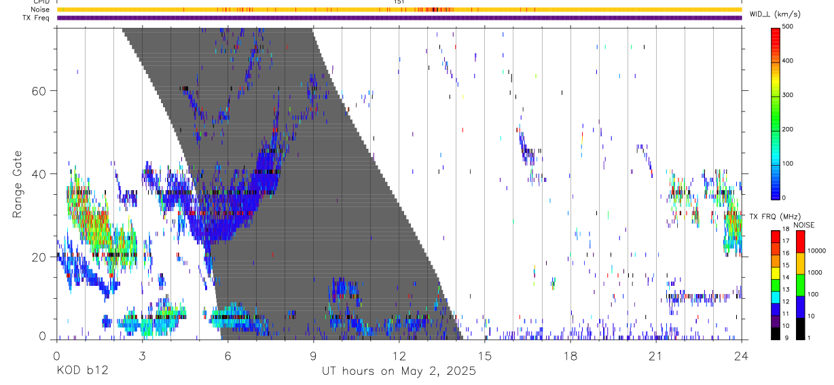The image size is (834, 385).
Task: Select the purple TX Freq strip above the plot
Action: coord(399,18)
